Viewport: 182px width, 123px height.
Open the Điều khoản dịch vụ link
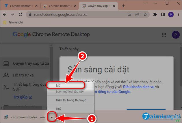(139, 87)
